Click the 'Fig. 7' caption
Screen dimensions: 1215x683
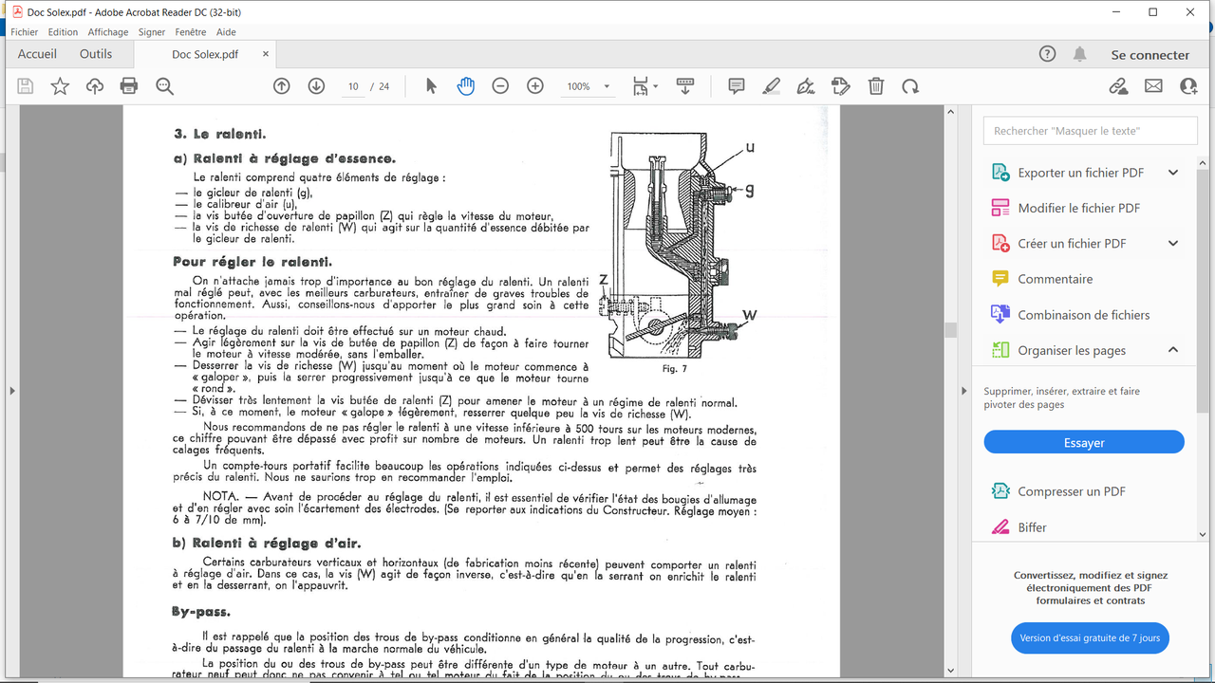pyautogui.click(x=674, y=369)
